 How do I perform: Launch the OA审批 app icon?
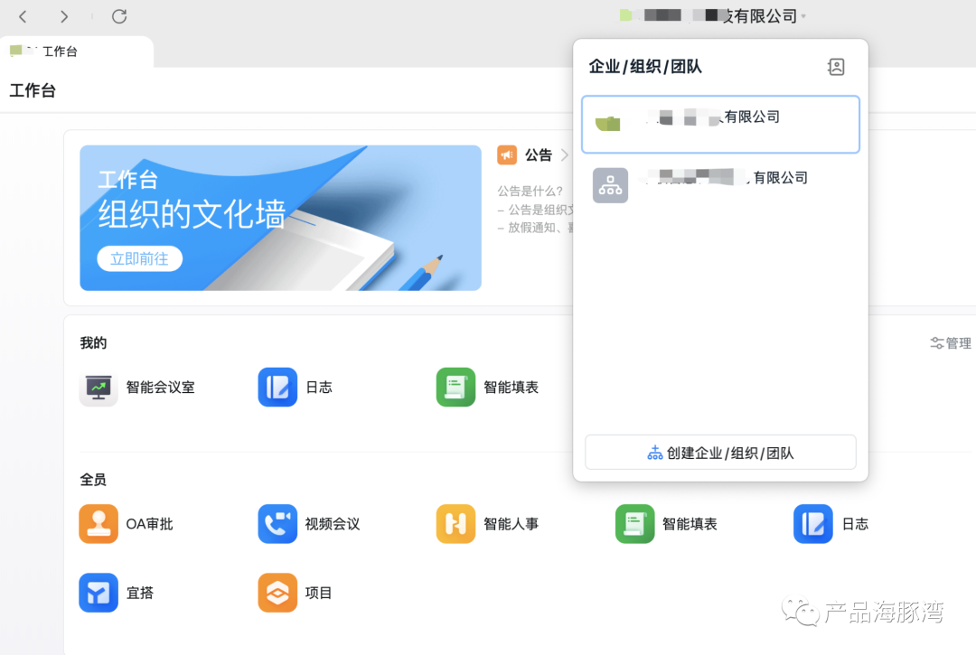pyautogui.click(x=99, y=524)
